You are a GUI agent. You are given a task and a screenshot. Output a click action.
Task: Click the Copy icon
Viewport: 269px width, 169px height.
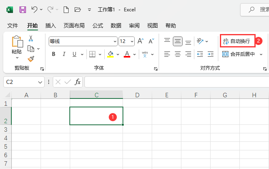click(31, 49)
